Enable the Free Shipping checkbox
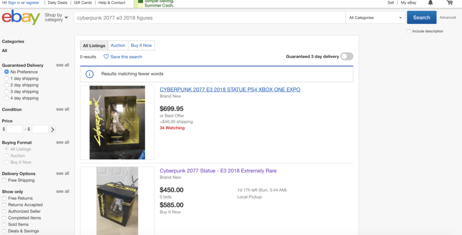The height and width of the screenshot is (235, 462). 4,180
